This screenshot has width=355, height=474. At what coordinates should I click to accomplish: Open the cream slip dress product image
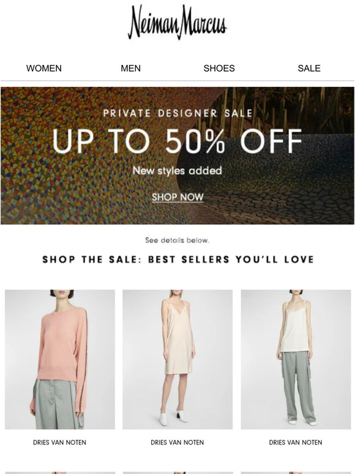pyautogui.click(x=177, y=359)
